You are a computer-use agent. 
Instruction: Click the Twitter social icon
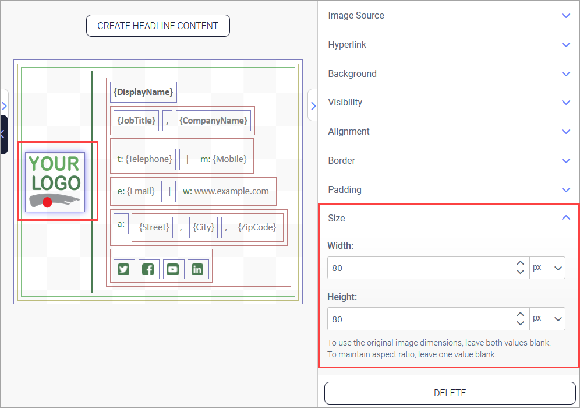(x=124, y=269)
